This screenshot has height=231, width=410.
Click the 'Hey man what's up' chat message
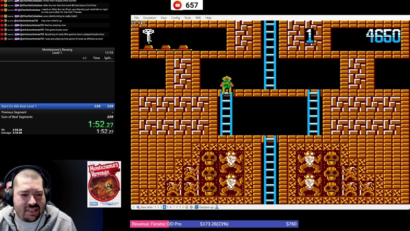(x=51, y=21)
